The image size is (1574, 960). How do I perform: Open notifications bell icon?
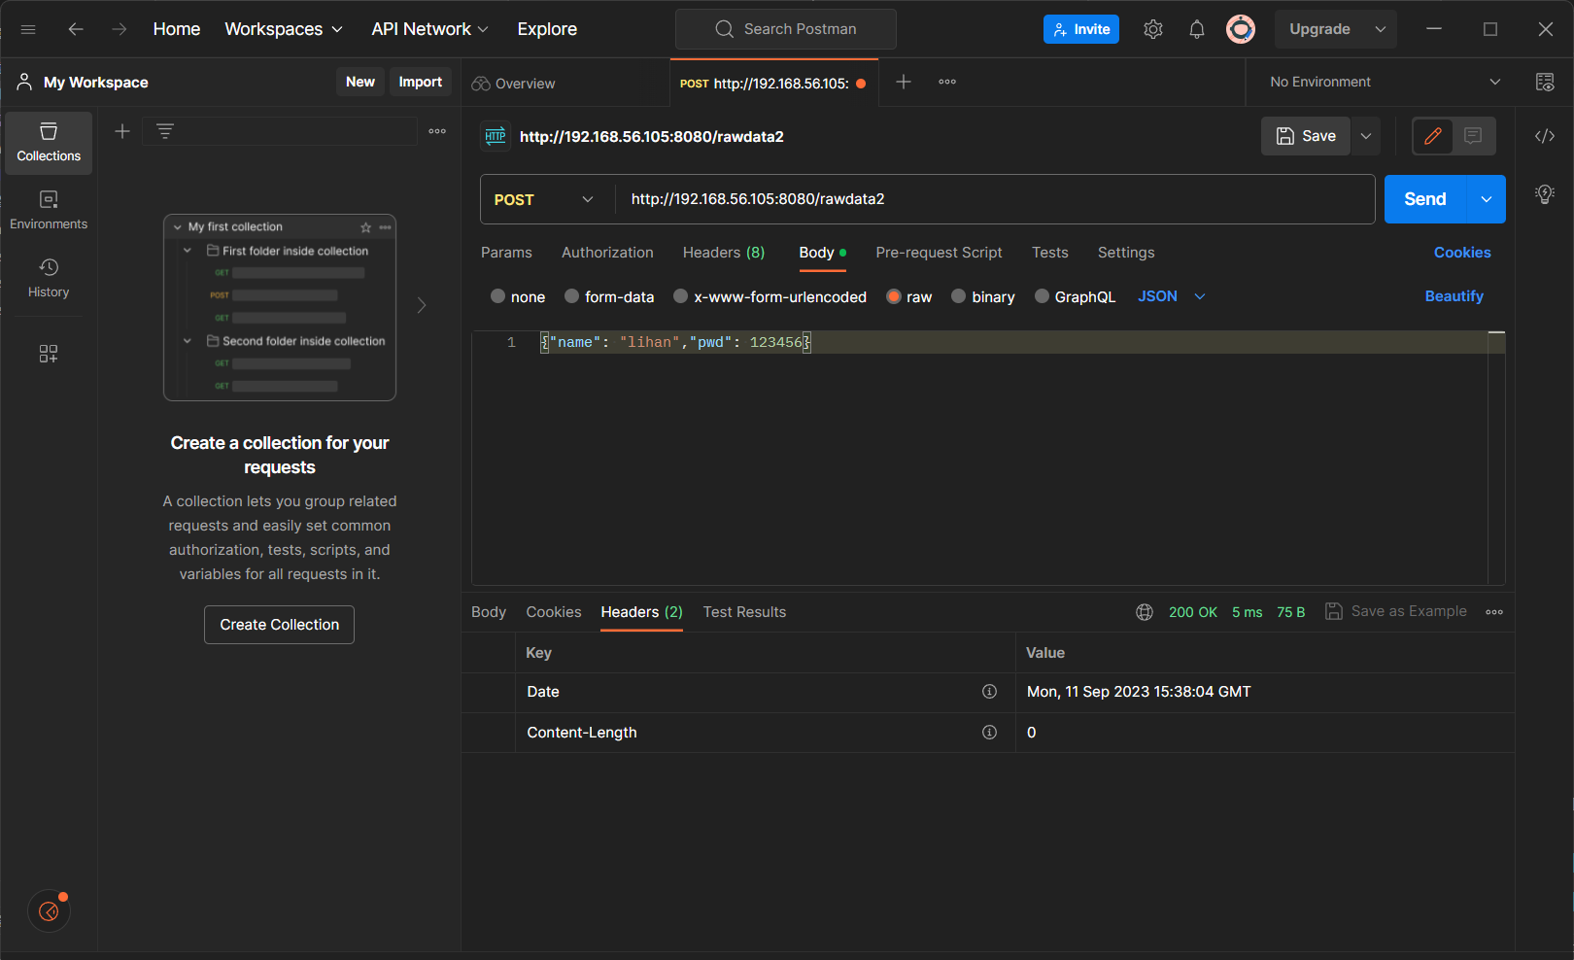(1197, 29)
